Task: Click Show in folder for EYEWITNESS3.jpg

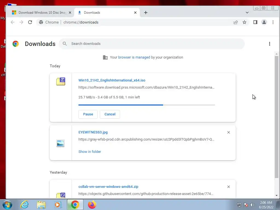Action: pos(90,151)
